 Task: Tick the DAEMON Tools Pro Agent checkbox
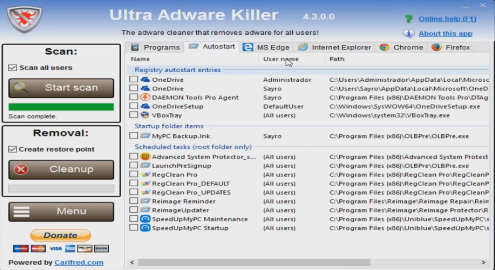[x=134, y=97]
